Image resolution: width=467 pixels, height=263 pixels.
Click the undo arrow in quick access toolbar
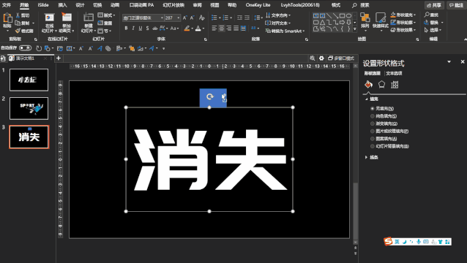tap(39, 48)
